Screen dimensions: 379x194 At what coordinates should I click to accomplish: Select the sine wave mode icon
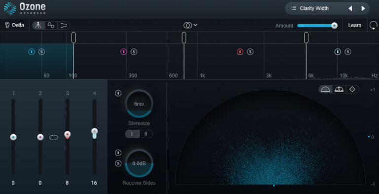click(x=51, y=25)
